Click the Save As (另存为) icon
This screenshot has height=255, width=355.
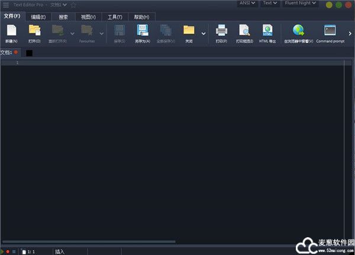click(x=143, y=30)
